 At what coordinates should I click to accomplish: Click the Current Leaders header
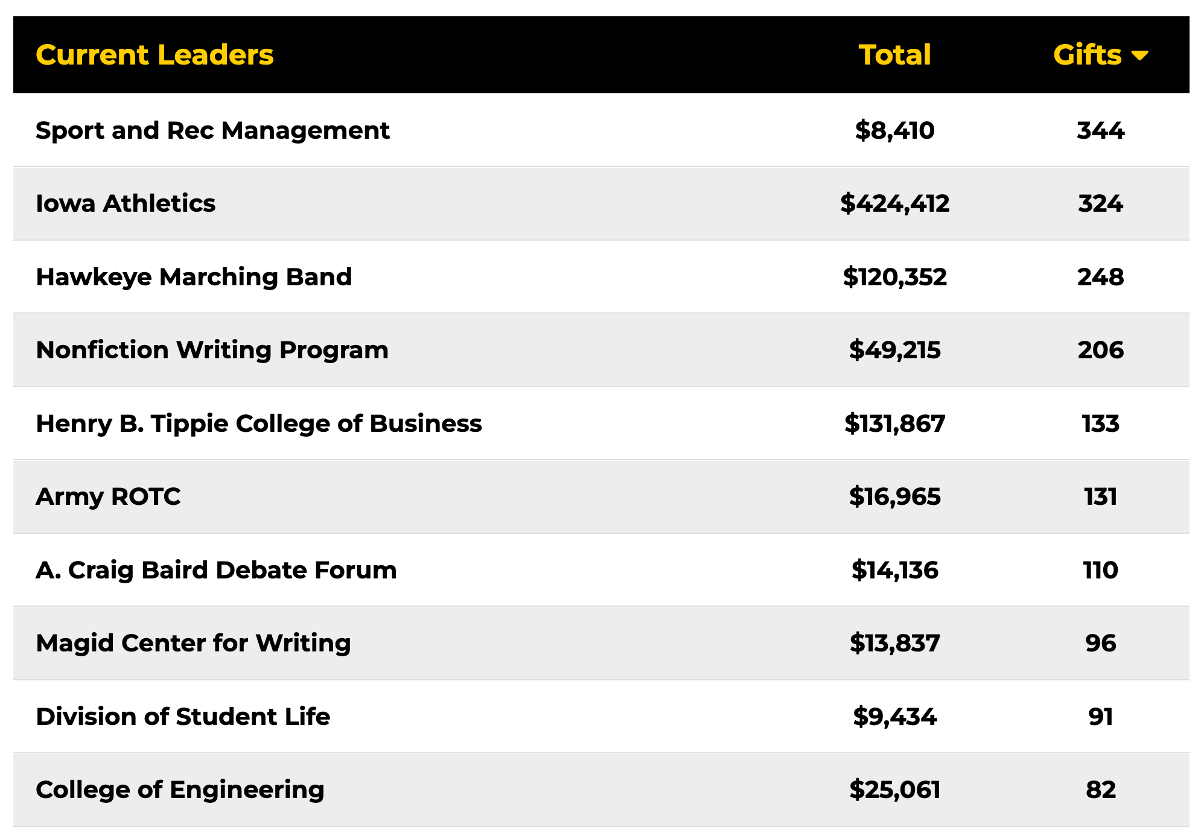click(x=155, y=55)
